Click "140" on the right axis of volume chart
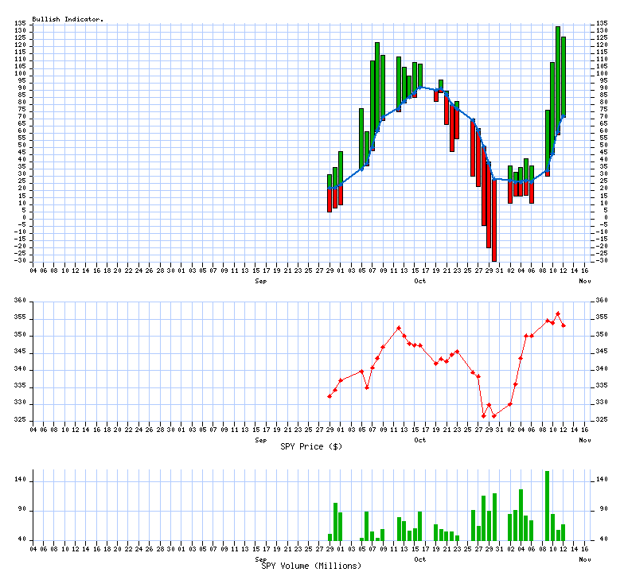The image size is (624, 580). (x=603, y=480)
